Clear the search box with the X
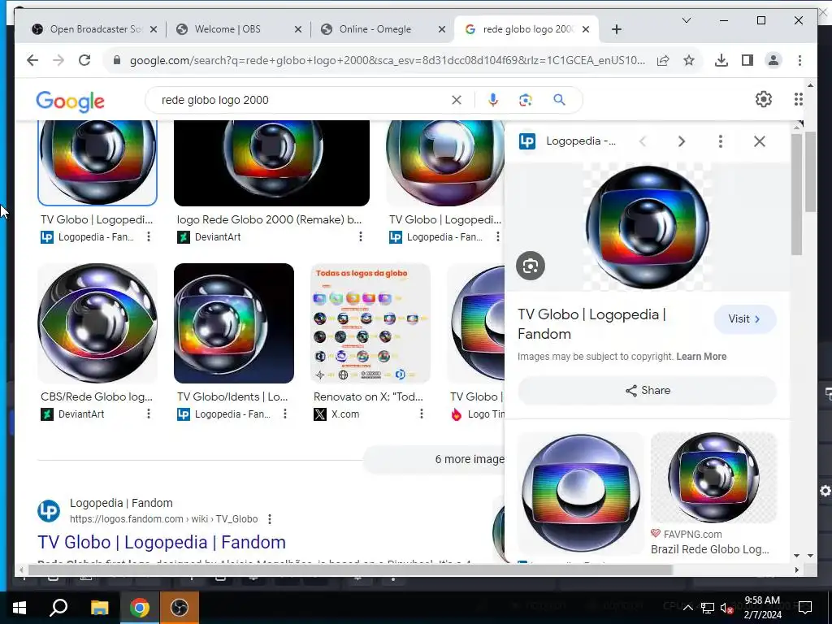The image size is (832, 624). click(457, 100)
